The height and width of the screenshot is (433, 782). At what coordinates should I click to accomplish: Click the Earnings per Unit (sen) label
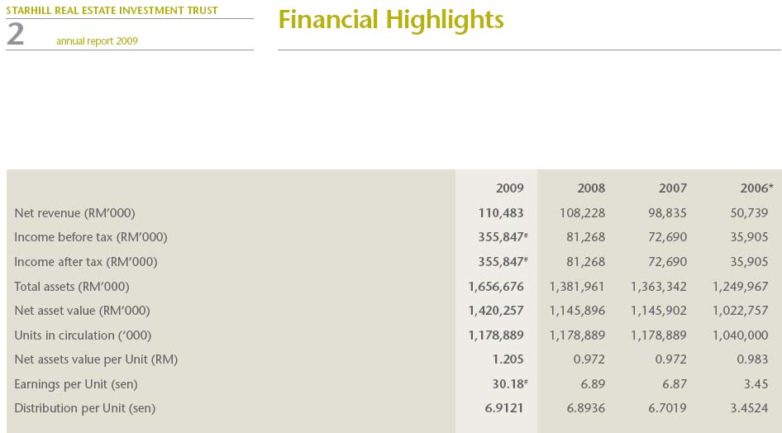pyautogui.click(x=76, y=384)
